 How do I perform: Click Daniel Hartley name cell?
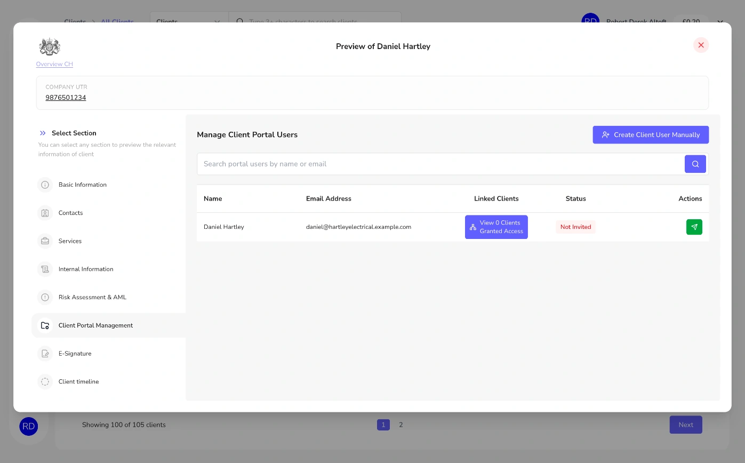click(x=224, y=227)
